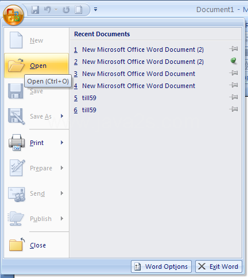Open the Undo history dropdown arrow
The image size is (248, 278).
56,10
